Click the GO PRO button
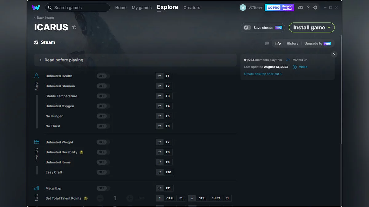Viewport: 369px width, 207px height. coord(273,8)
